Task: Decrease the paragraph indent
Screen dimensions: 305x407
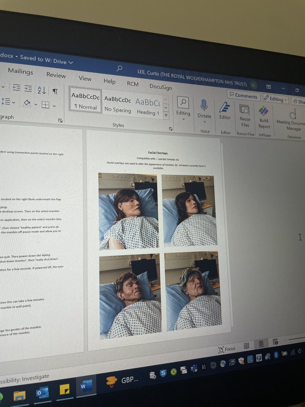Action: [16, 88]
